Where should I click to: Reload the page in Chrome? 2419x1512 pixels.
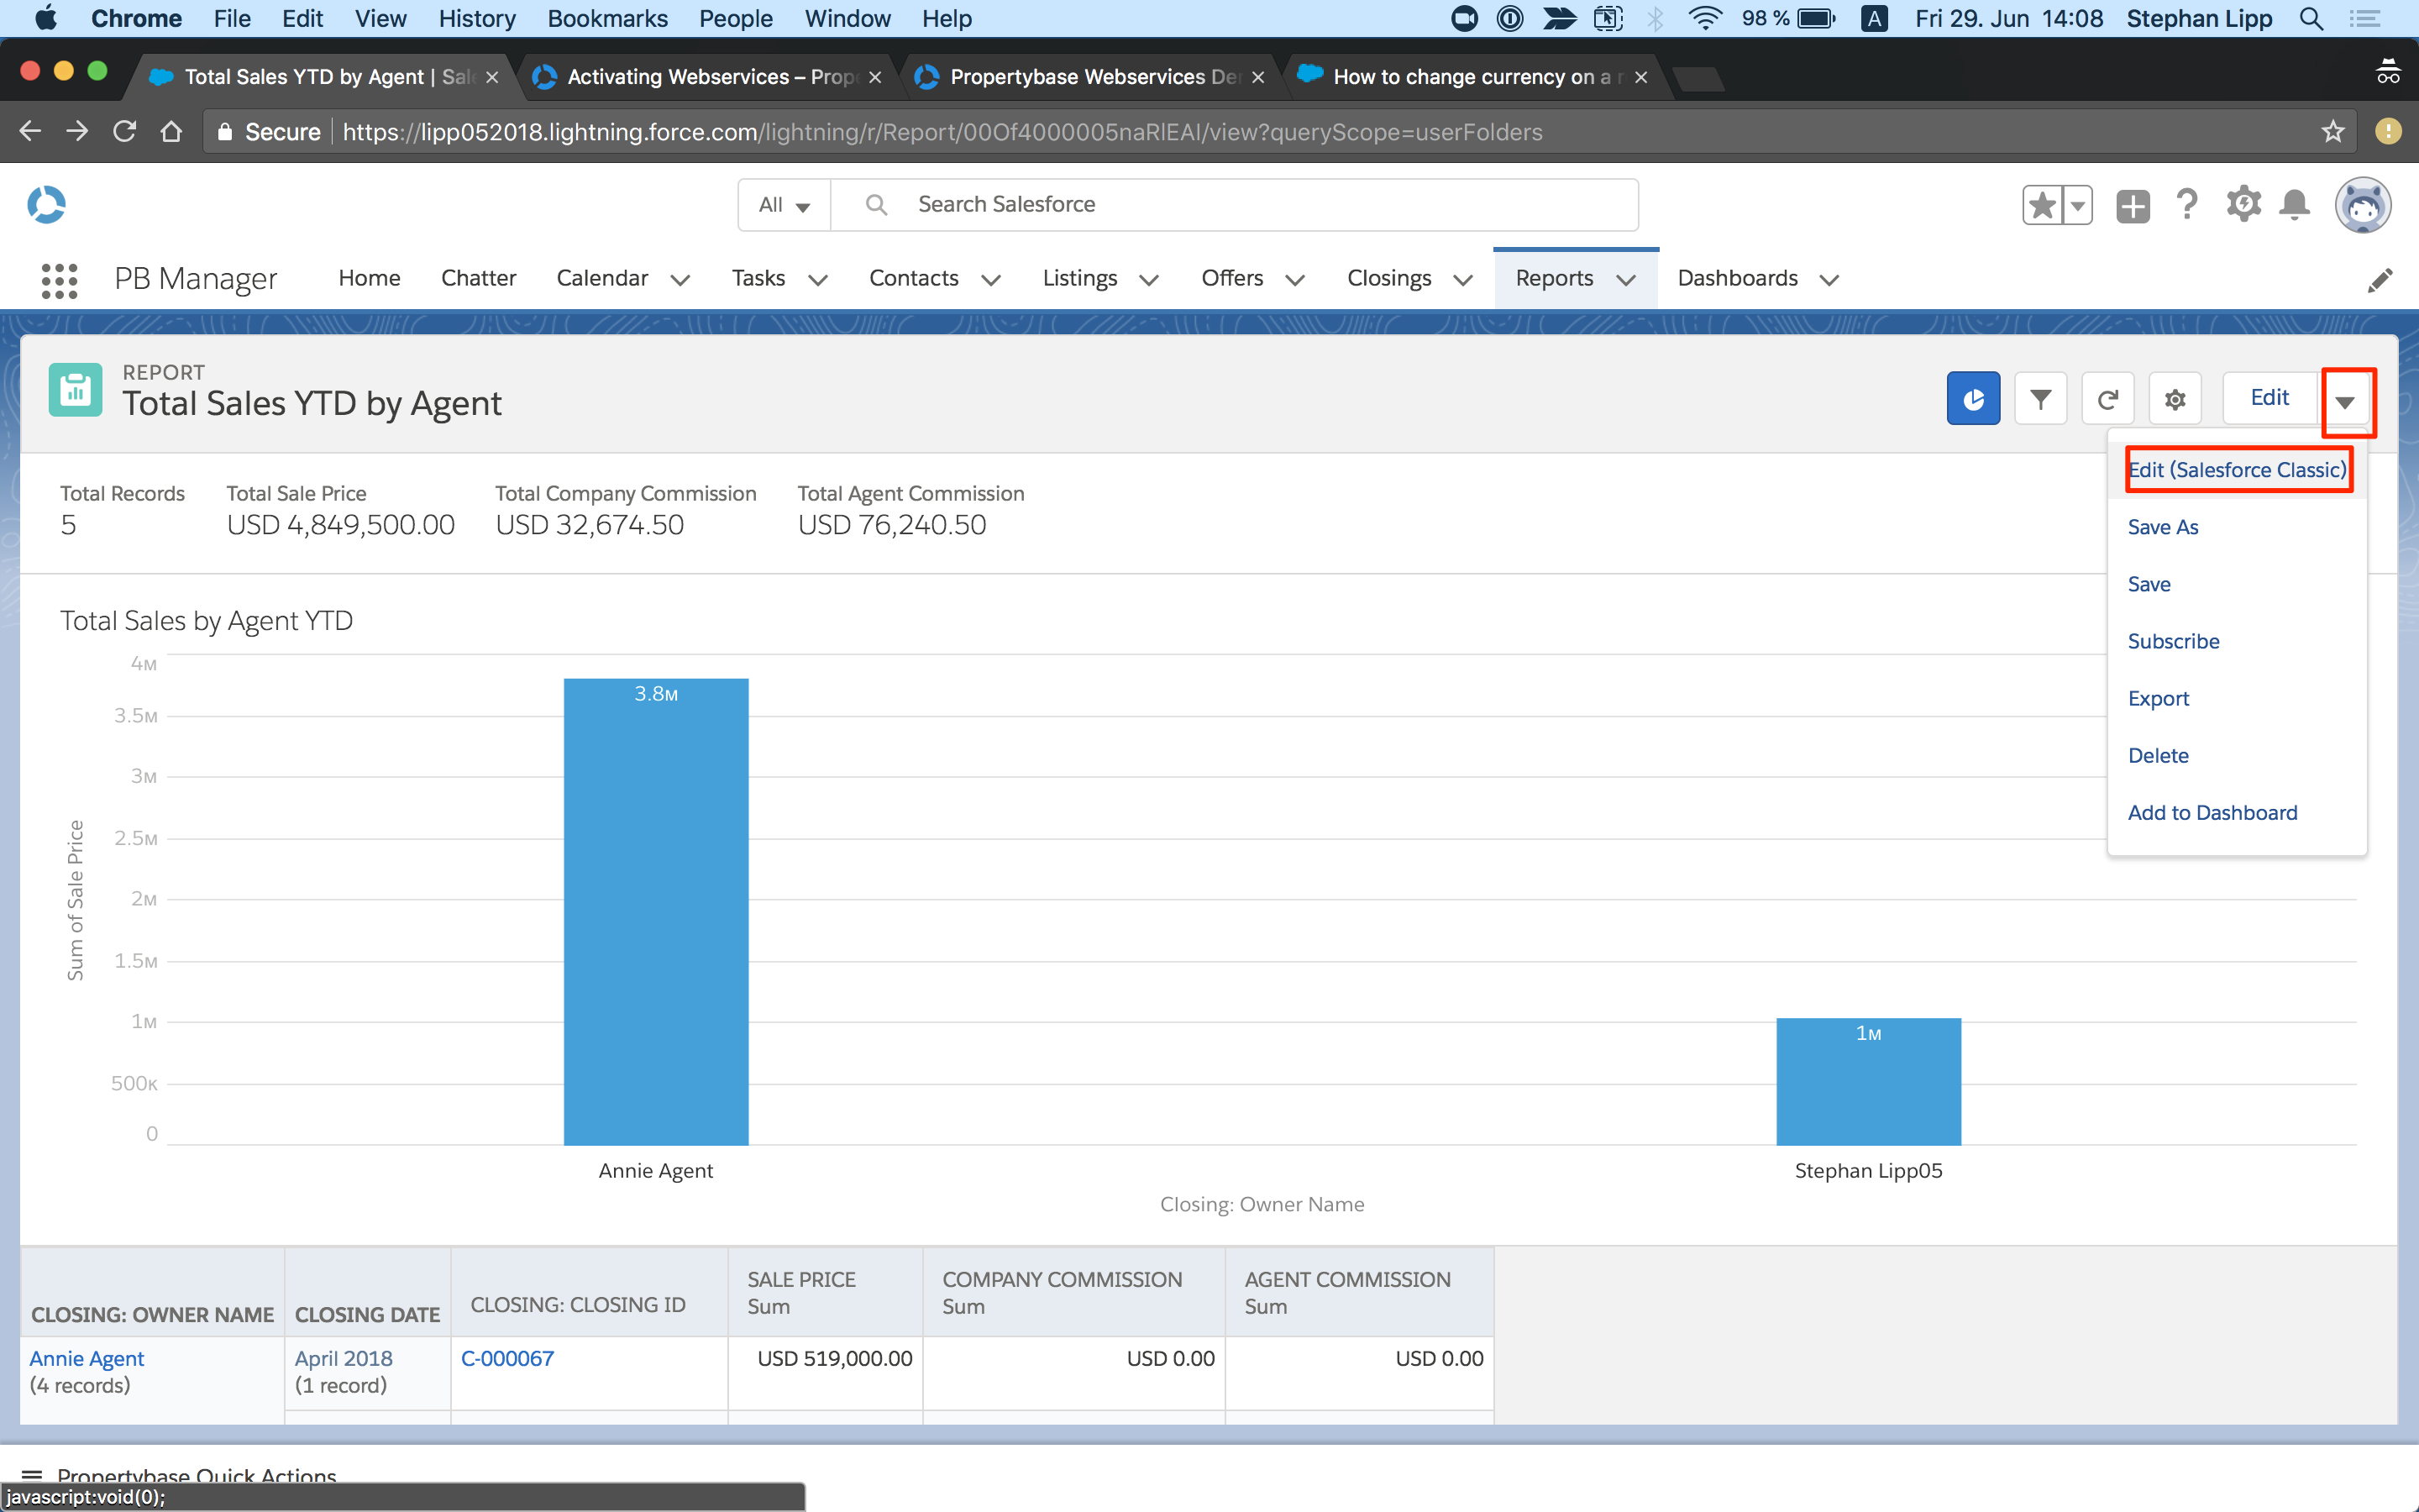(x=125, y=131)
